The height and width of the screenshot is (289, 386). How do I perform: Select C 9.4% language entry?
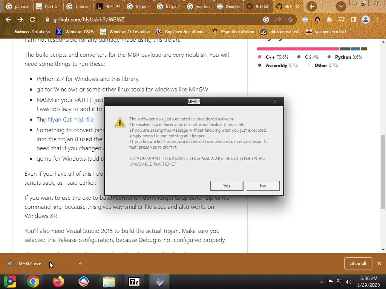click(308, 57)
